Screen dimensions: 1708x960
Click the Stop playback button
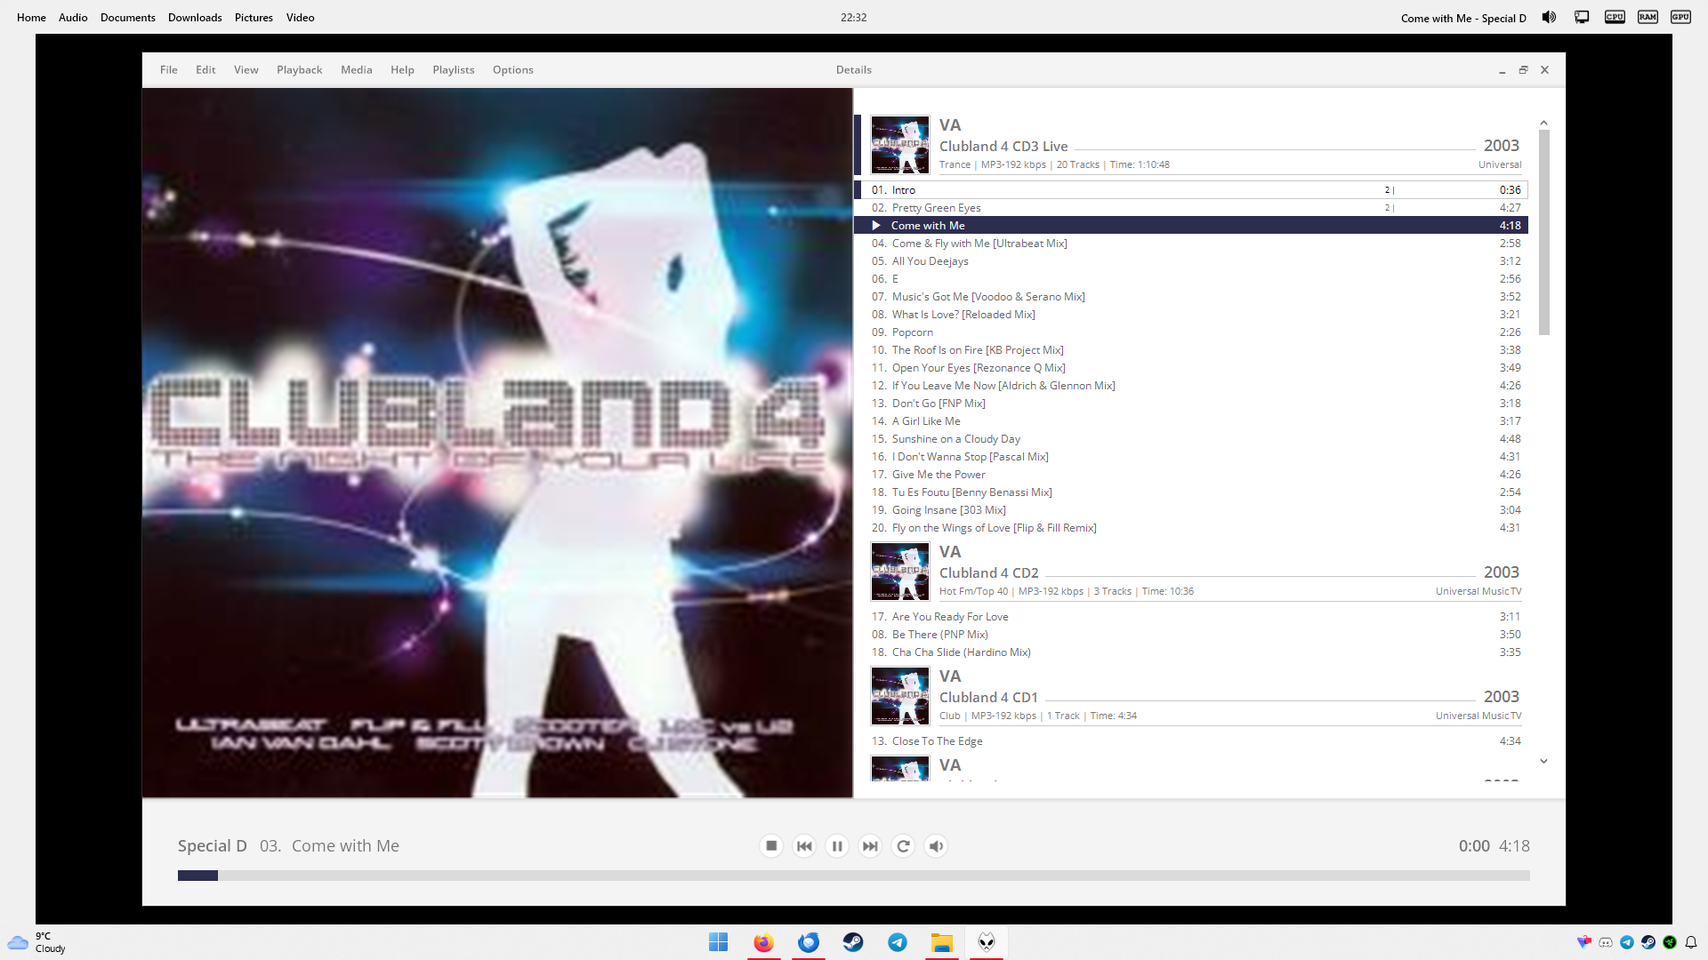771,846
